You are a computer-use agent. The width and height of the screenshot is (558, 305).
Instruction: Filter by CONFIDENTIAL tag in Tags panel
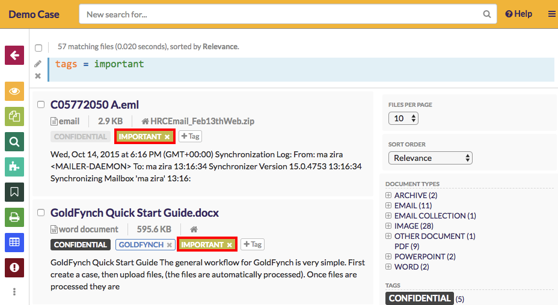tap(420, 298)
